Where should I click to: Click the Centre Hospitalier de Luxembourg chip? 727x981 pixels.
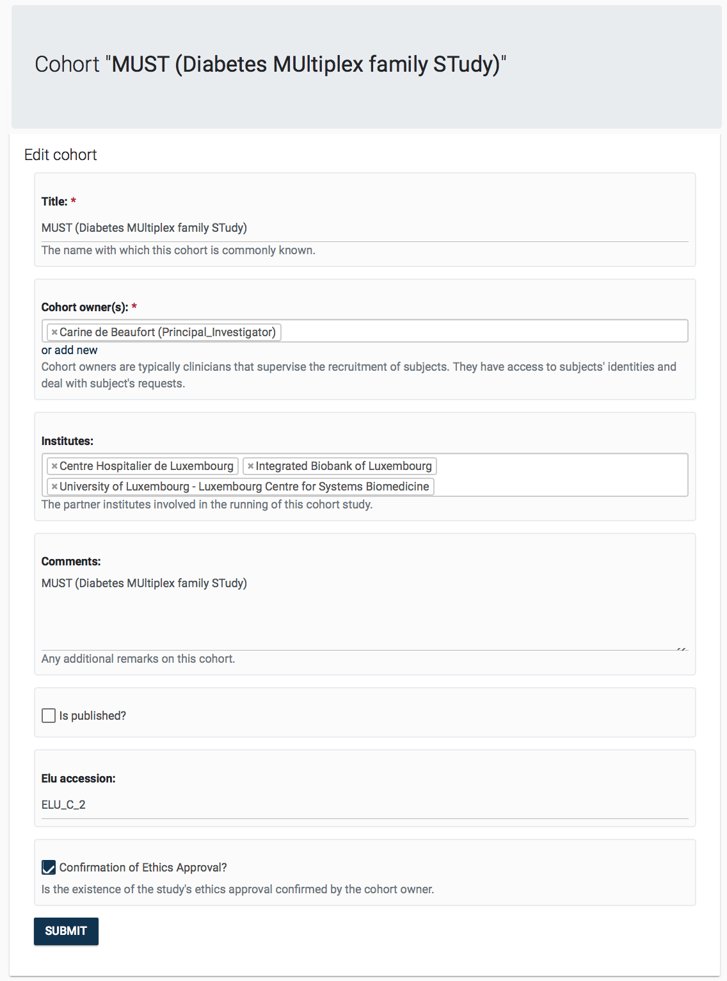coord(147,466)
